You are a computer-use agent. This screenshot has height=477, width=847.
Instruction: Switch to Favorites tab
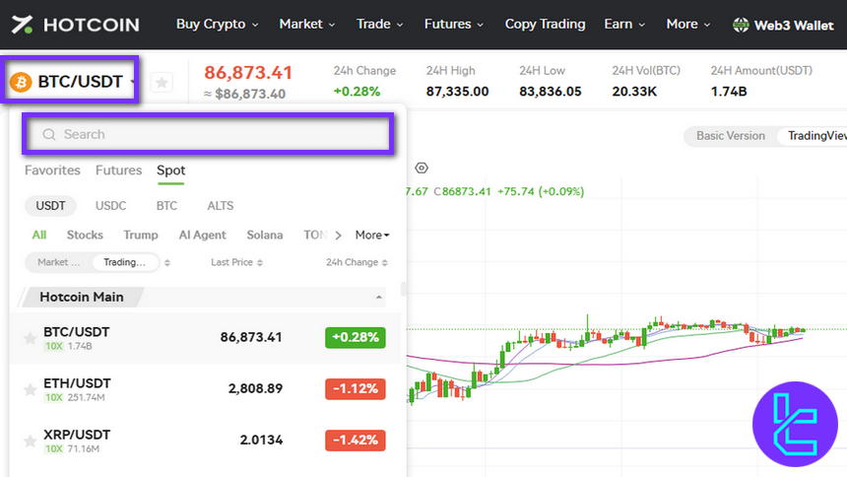coord(52,170)
